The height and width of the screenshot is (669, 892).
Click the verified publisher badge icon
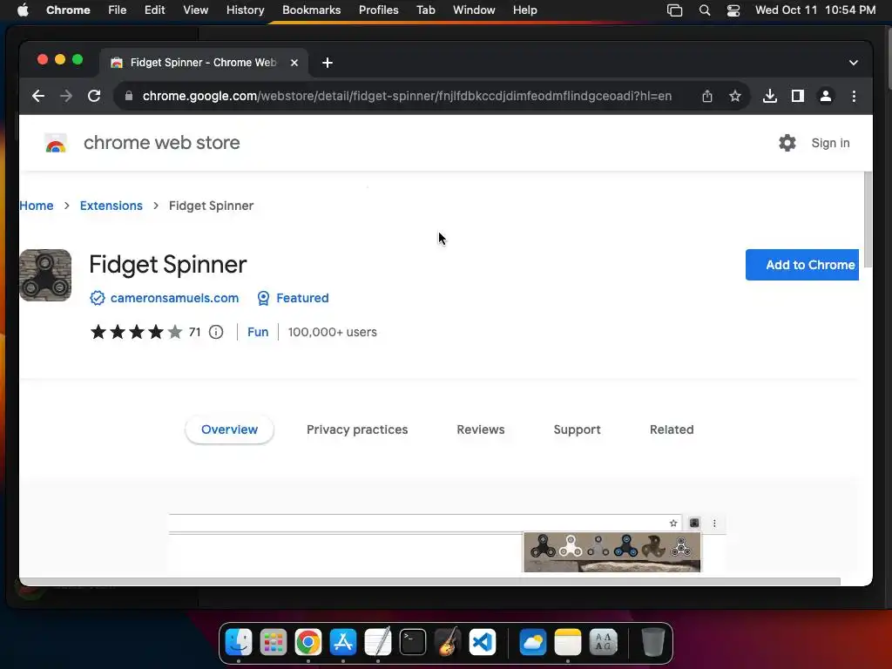98,298
